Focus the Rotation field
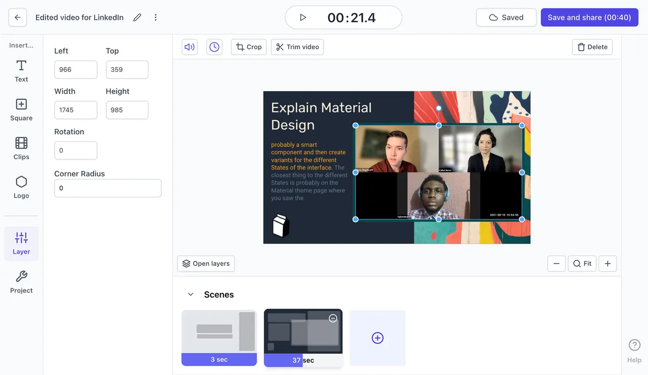 pyautogui.click(x=75, y=151)
